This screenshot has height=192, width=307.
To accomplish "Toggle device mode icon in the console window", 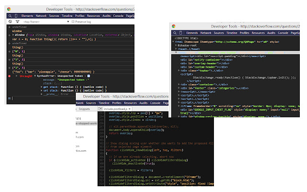I will 16,16.
